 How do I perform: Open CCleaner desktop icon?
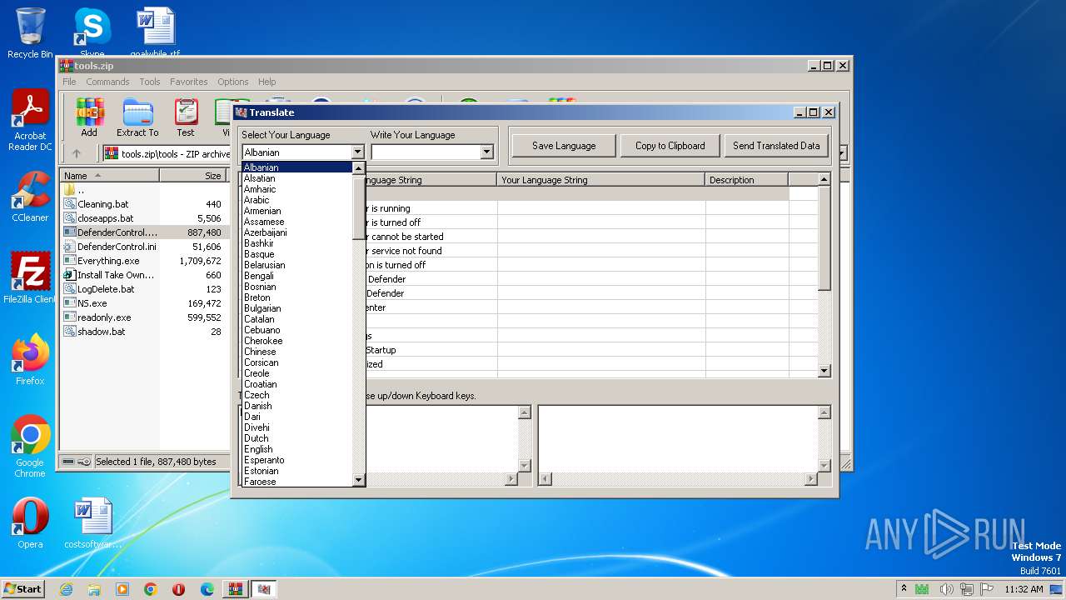click(30, 197)
